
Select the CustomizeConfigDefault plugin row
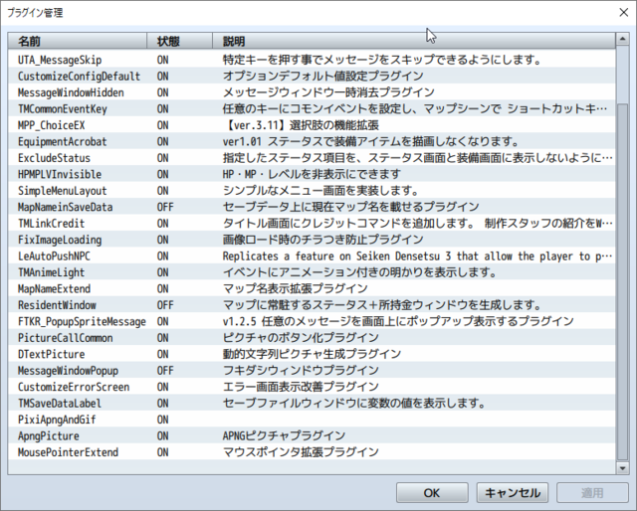coord(312,77)
